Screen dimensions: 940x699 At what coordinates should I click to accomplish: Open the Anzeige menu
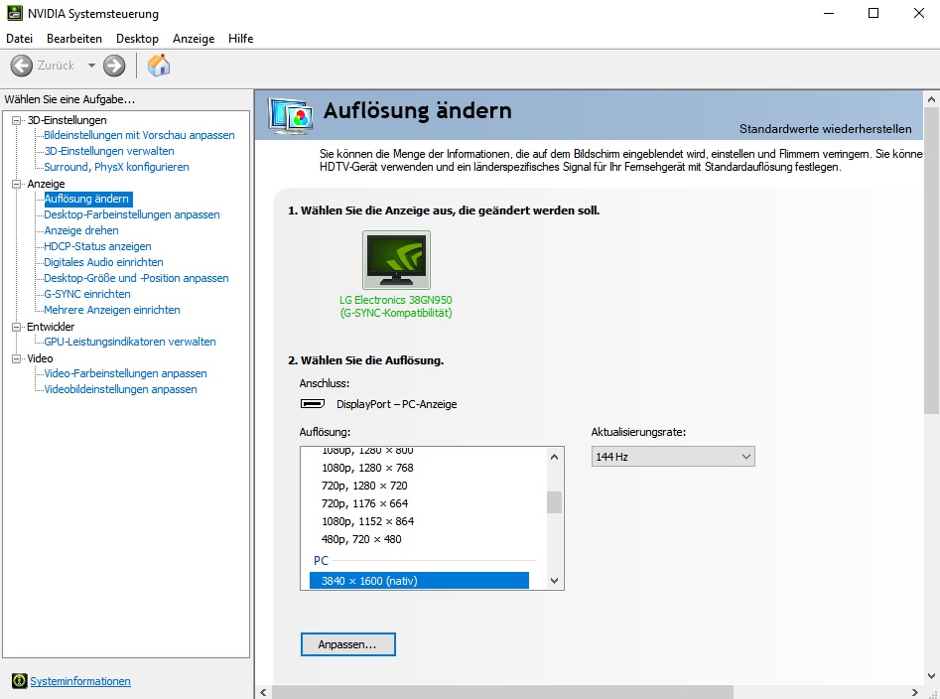click(194, 39)
